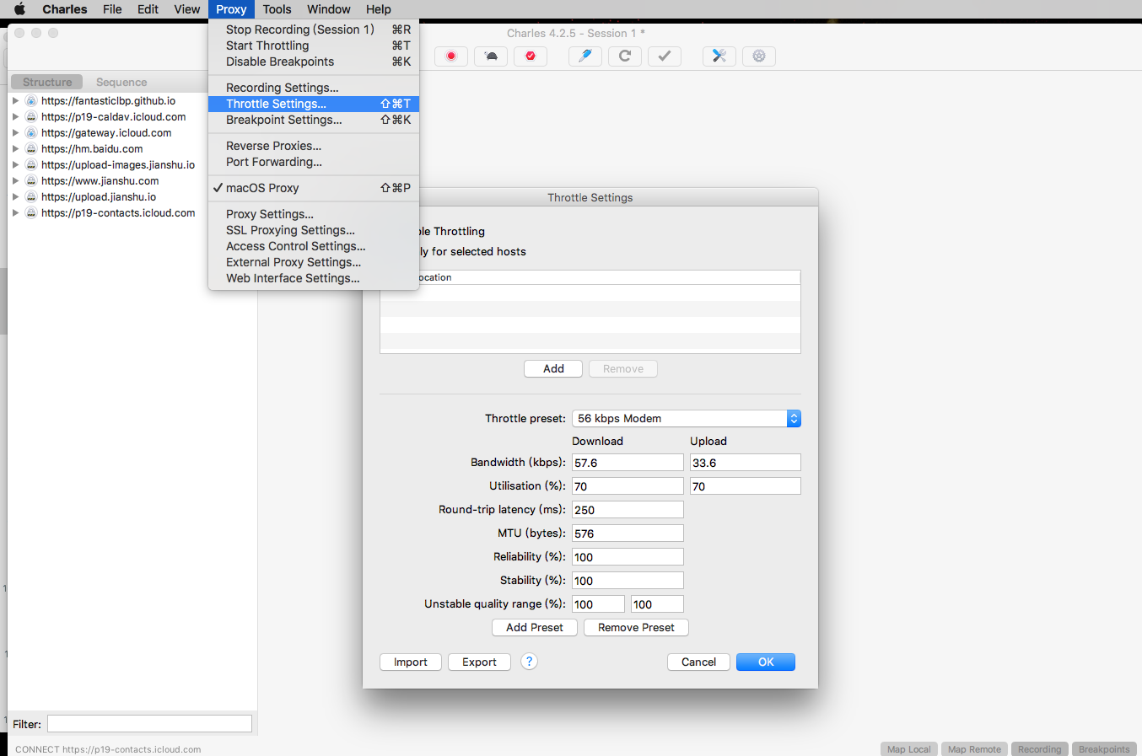This screenshot has height=756, width=1142.
Task: Click the red breakpoints hexagon icon
Action: point(531,56)
